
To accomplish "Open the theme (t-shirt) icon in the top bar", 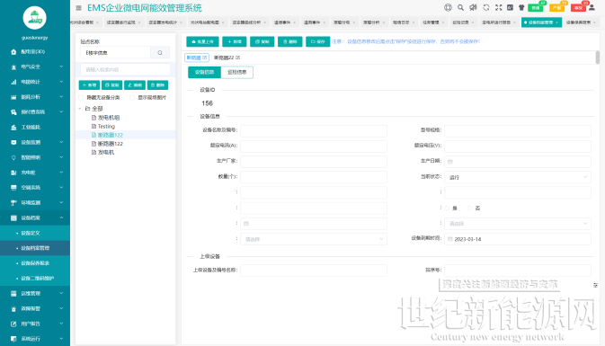I will pyautogui.click(x=521, y=7).
